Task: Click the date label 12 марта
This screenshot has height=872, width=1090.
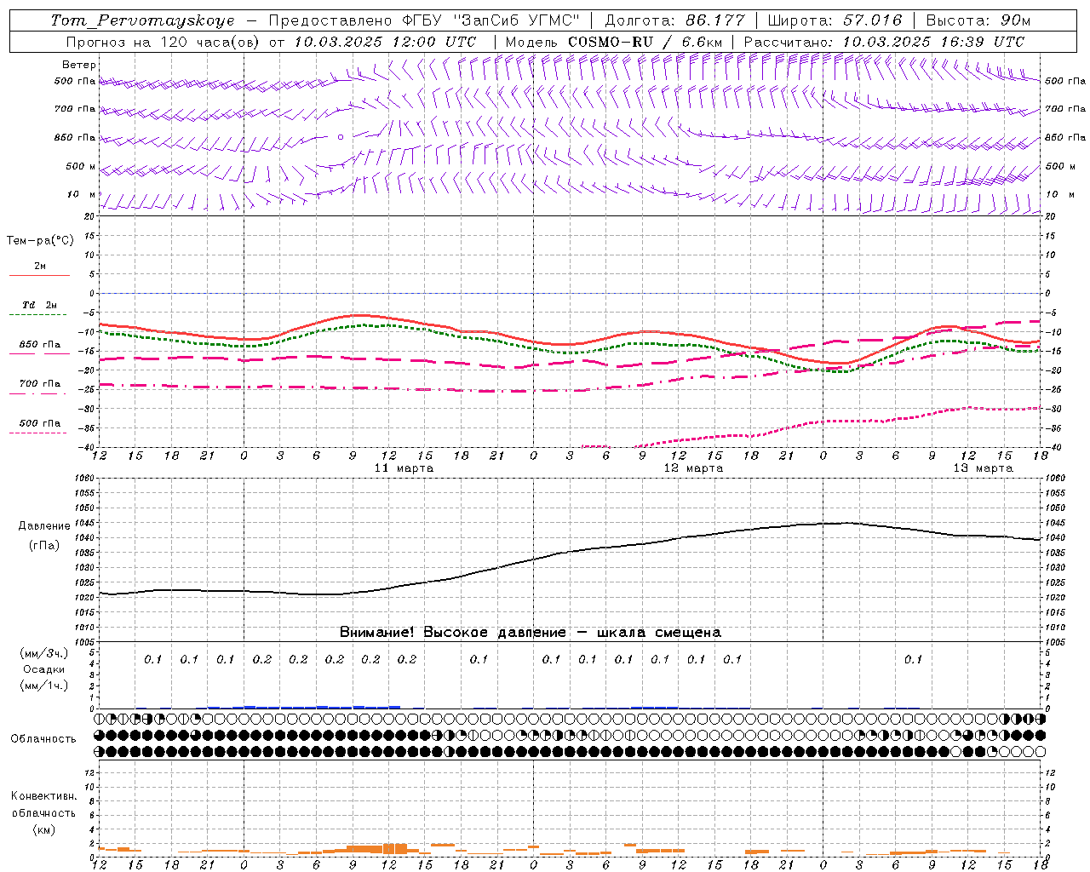Action: tap(693, 468)
